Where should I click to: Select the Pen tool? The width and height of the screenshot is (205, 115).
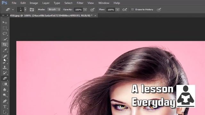[x=5, y=101]
